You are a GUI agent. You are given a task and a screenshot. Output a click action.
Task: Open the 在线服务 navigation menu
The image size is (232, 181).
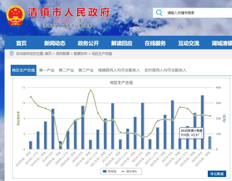coord(155,43)
